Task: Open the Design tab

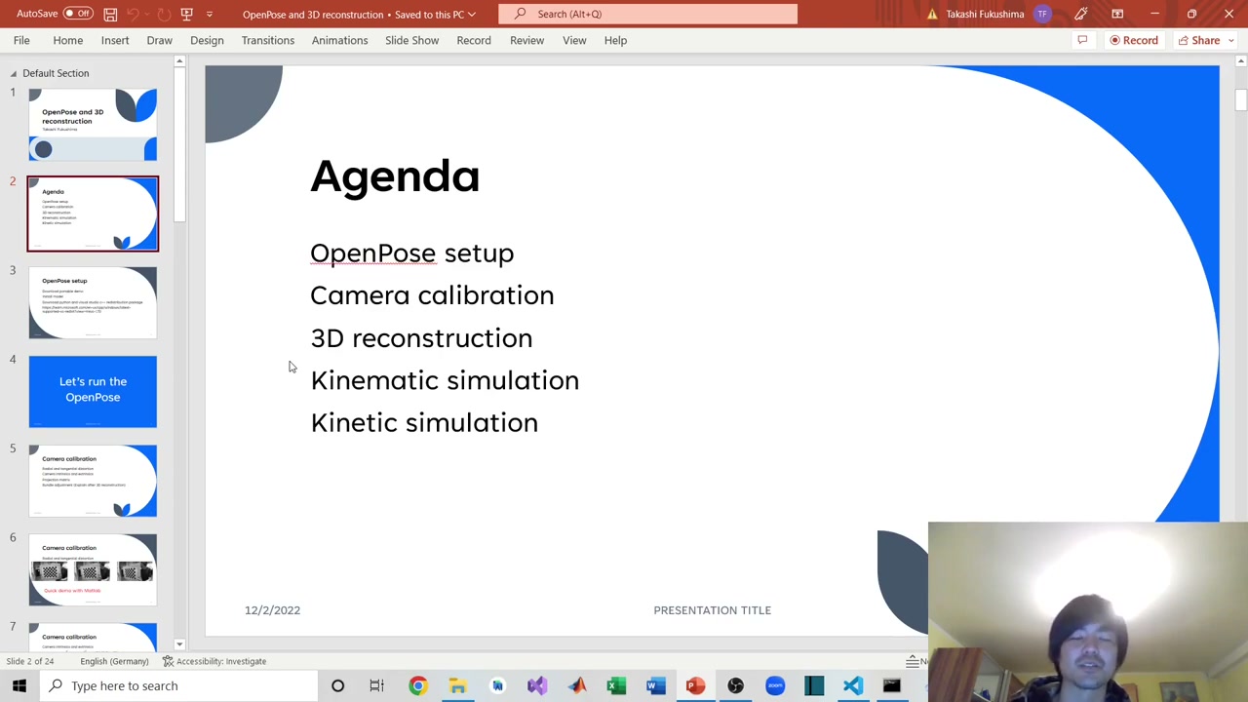Action: 207,40
